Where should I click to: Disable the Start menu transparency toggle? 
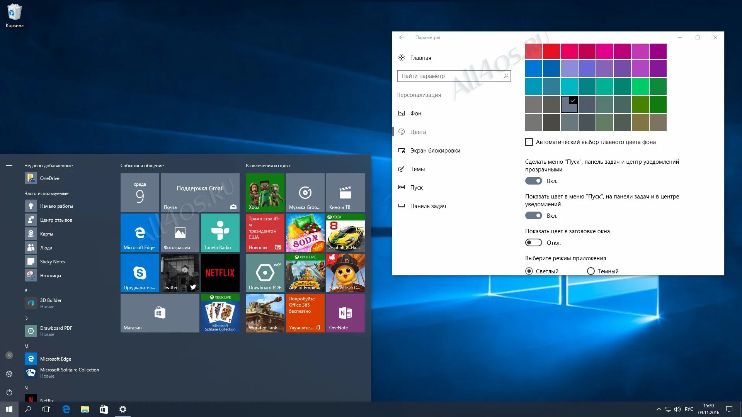tap(534, 180)
